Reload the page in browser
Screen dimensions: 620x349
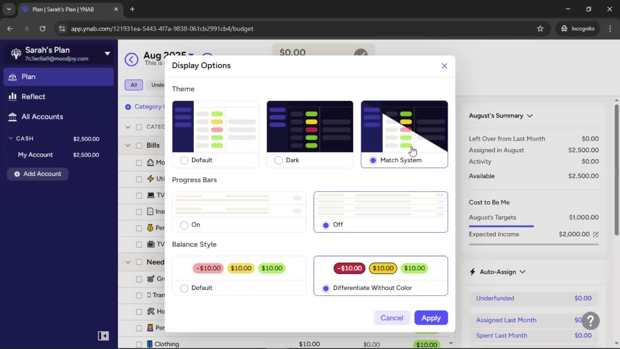[42, 29]
